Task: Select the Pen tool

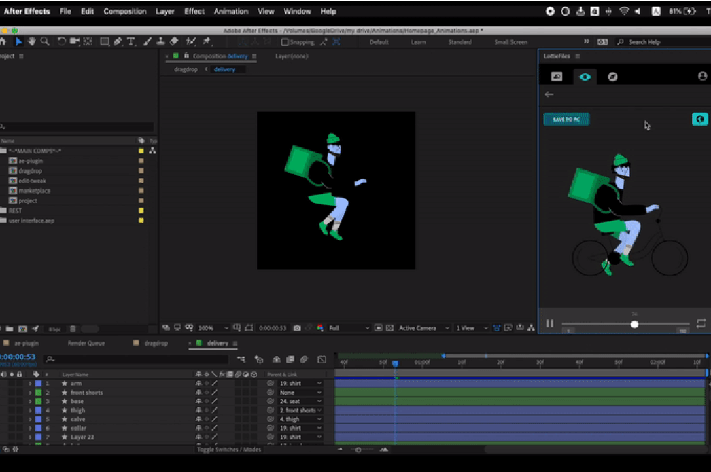Action: coord(118,41)
